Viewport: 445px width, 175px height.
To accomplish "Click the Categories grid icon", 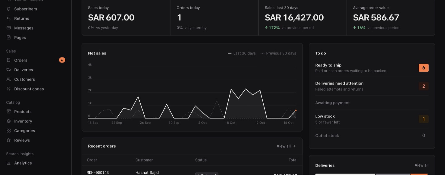I will [9, 131].
